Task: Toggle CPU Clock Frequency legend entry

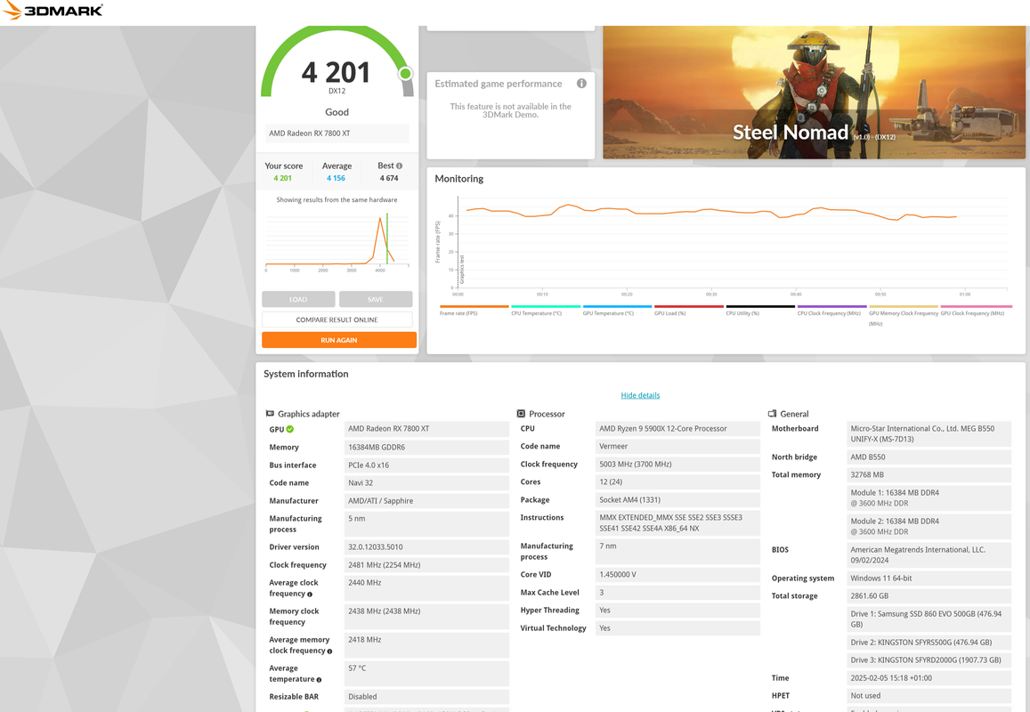Action: 832,310
